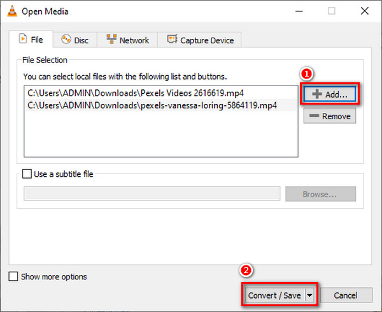Viewport: 382px width, 312px height.
Task: Click the subtitle Browse... button
Action: pos(320,194)
